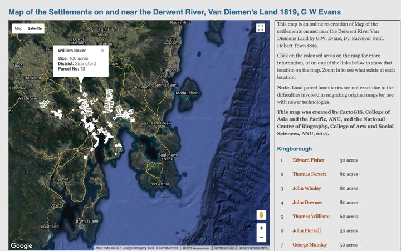Zoom in with the plus button
The width and height of the screenshot is (401, 251).
coord(261,228)
